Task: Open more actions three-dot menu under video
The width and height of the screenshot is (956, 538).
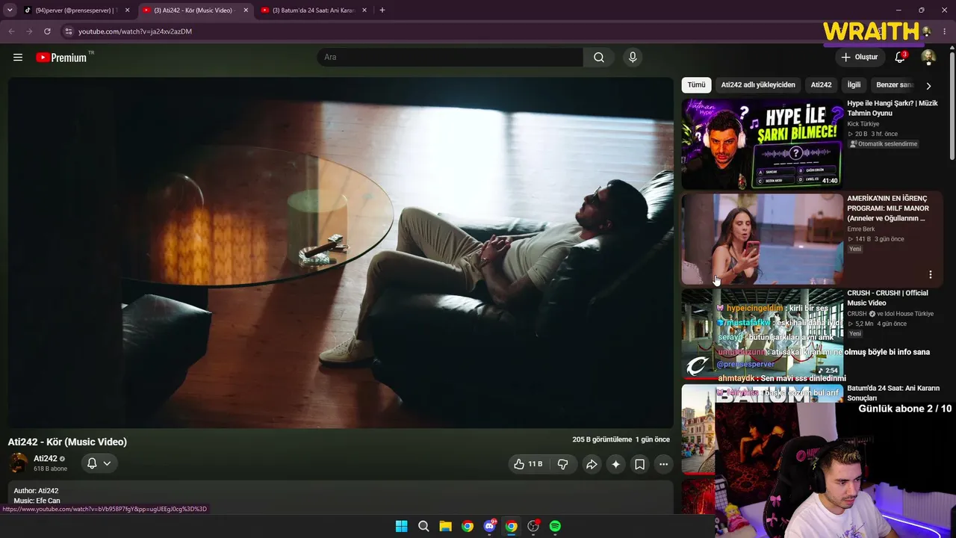Action: click(663, 464)
